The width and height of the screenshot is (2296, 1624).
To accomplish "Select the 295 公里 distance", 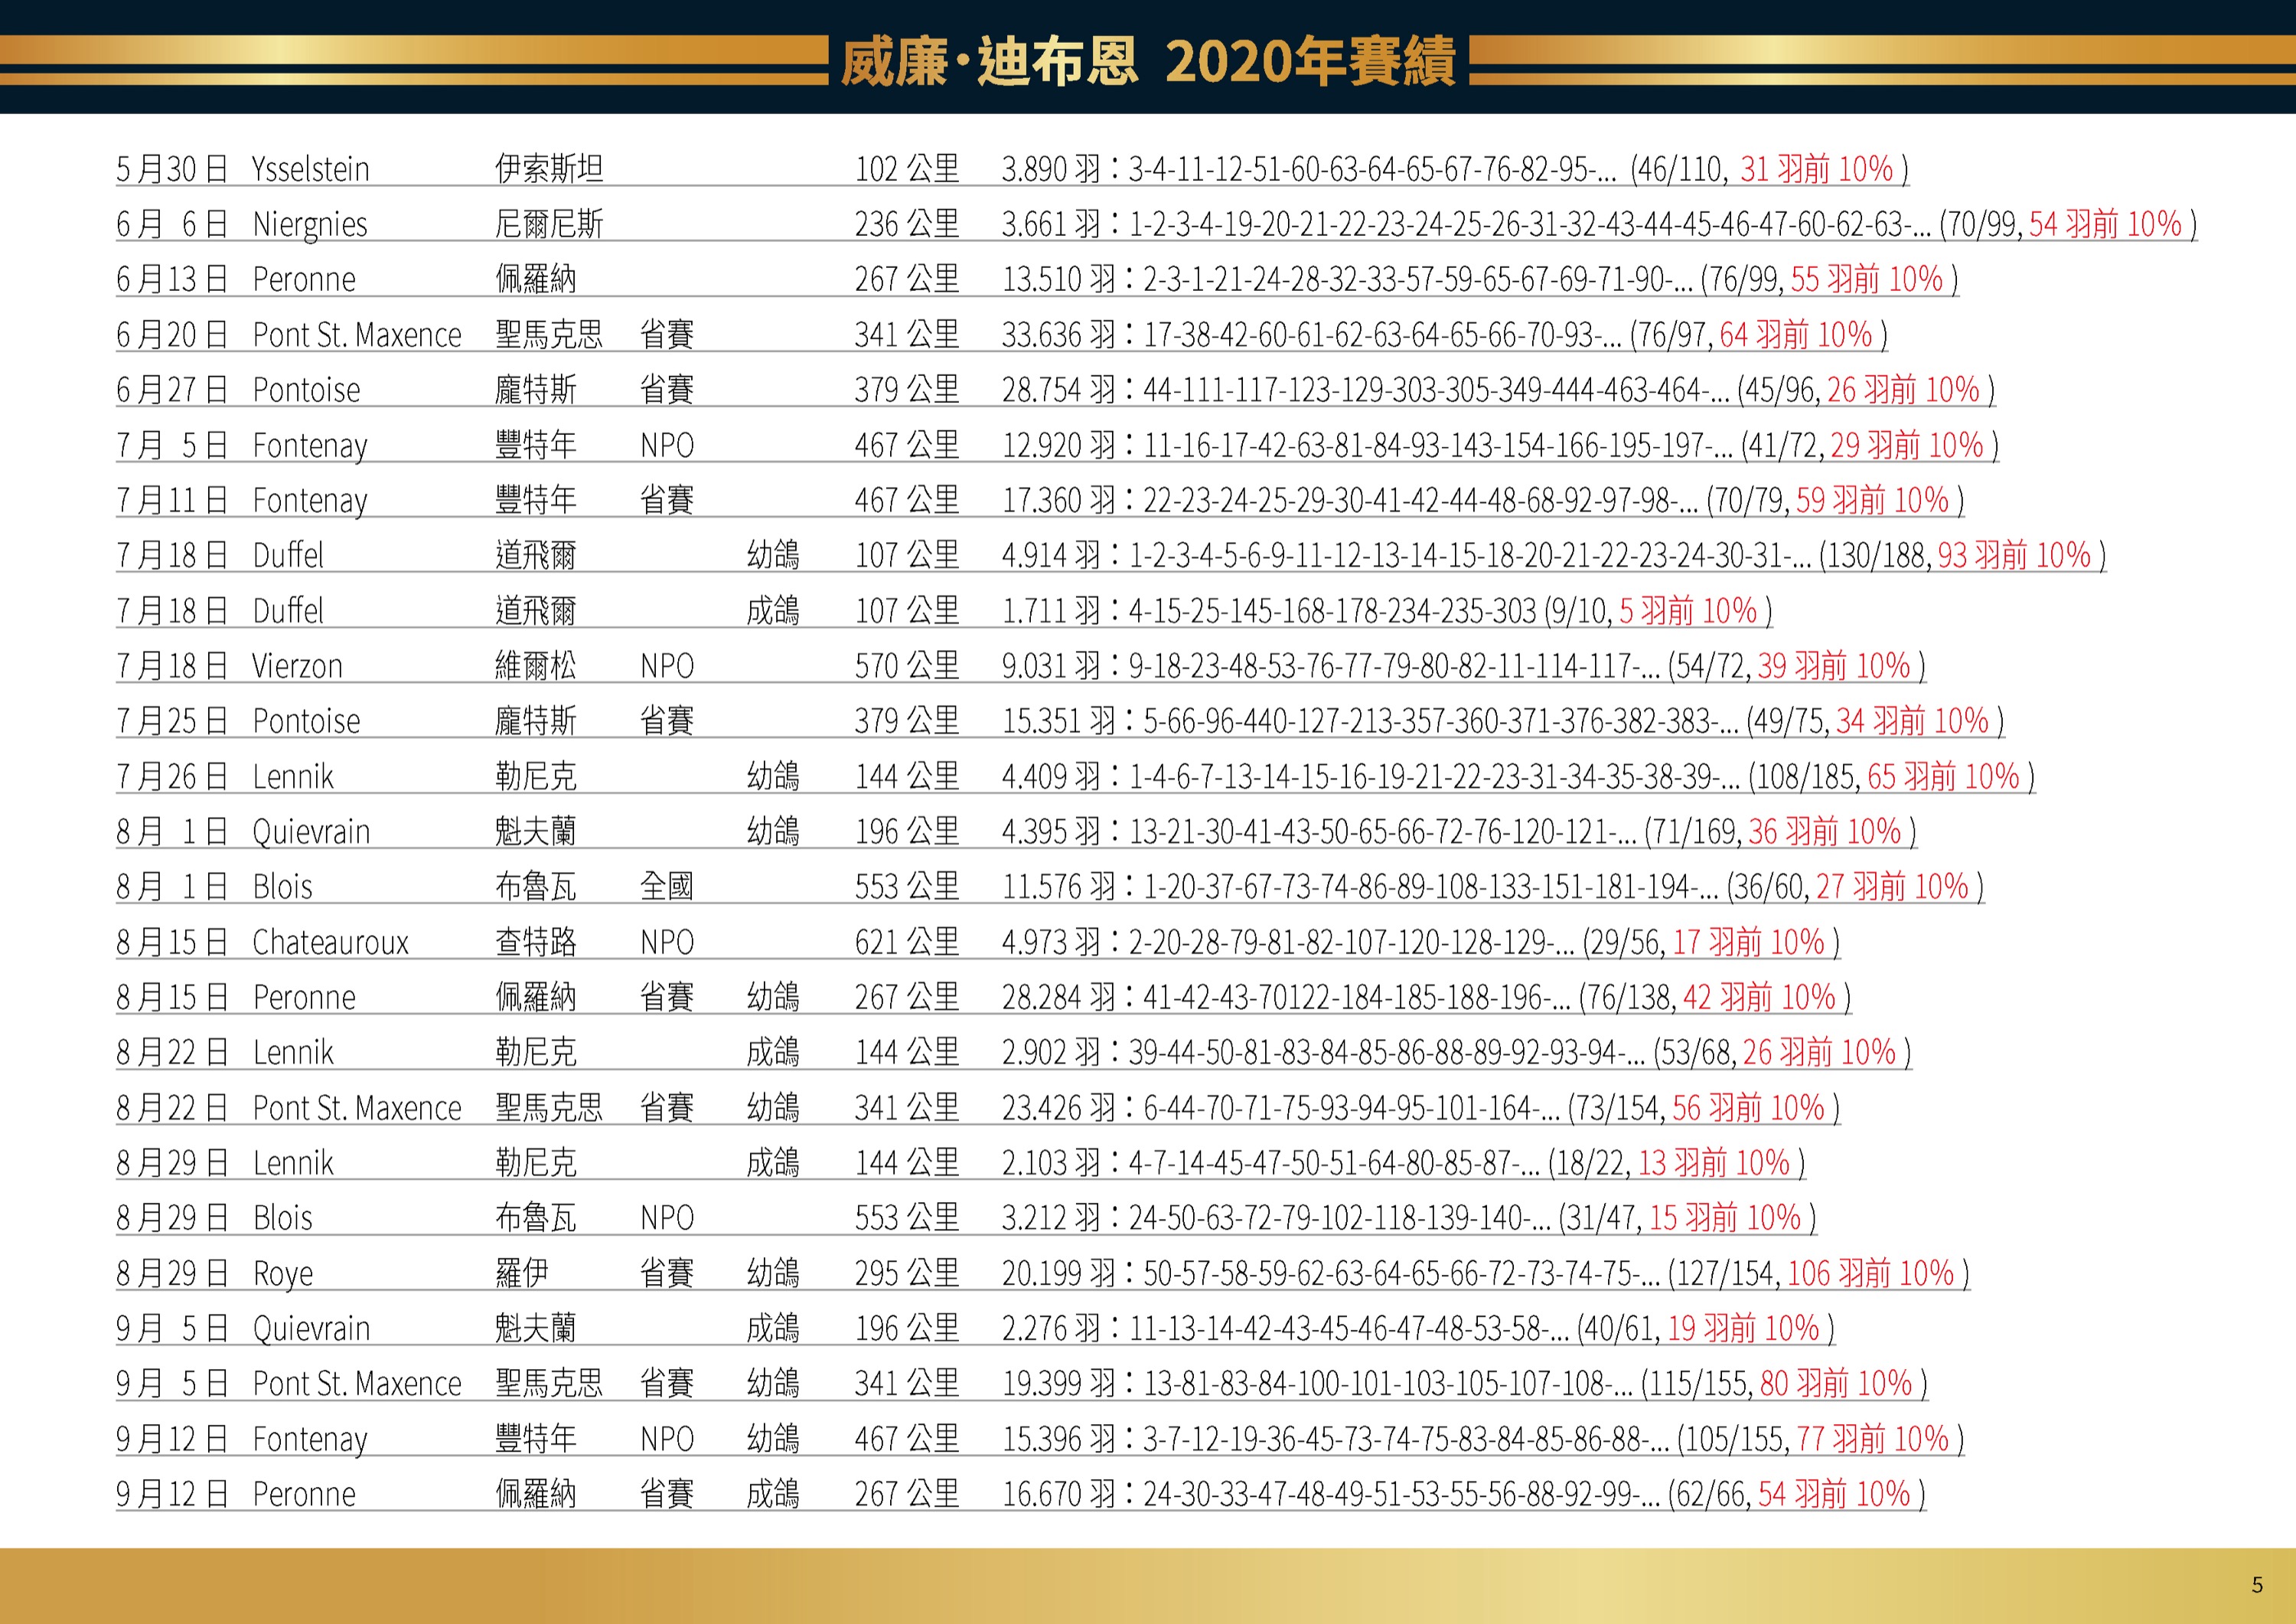I will [x=907, y=1274].
